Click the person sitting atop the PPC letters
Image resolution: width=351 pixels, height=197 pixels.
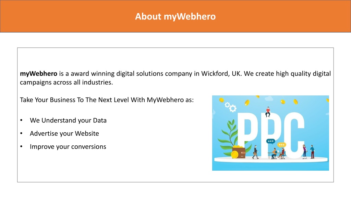click(x=268, y=112)
